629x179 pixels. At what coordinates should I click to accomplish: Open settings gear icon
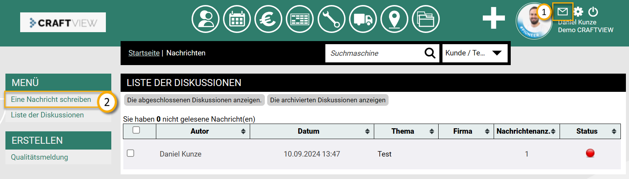(578, 12)
